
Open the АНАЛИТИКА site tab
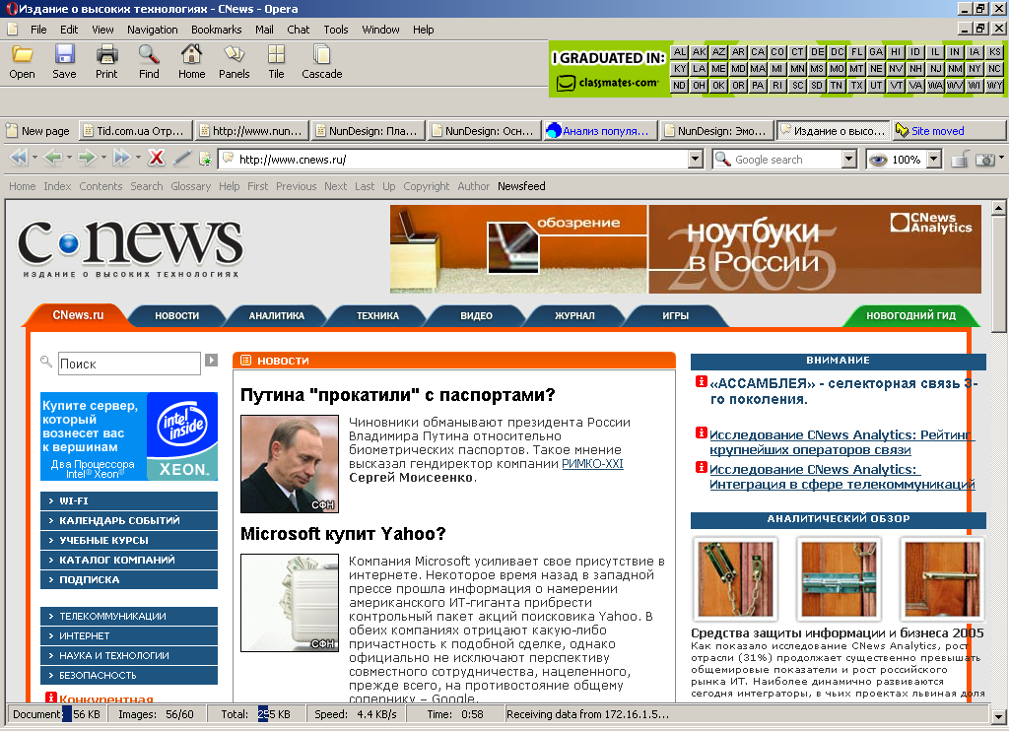277,316
